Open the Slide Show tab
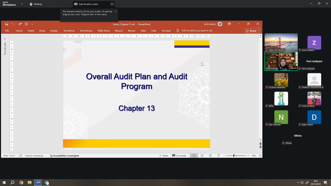 (103, 31)
